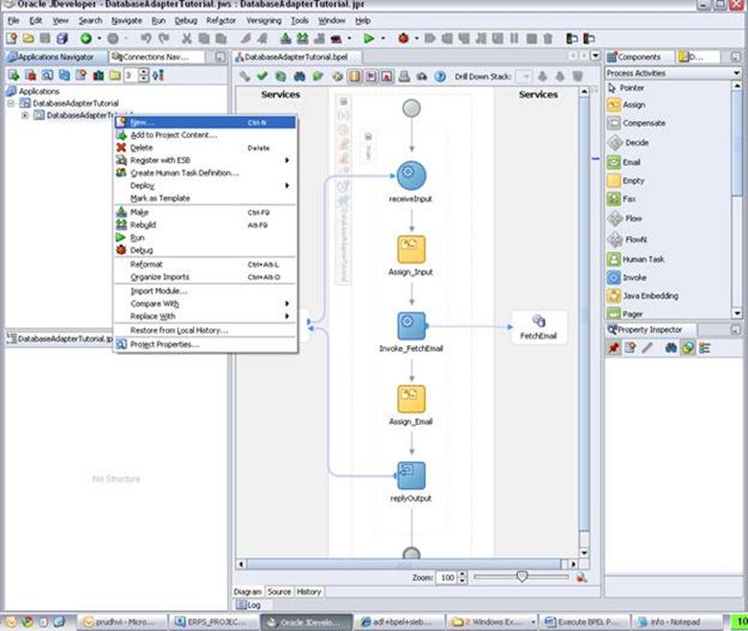Click the help question mark in BPEL toolbar
Viewport: 748px width, 631px height.
coord(440,77)
